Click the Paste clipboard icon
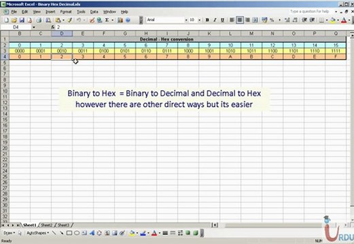 click(58, 20)
